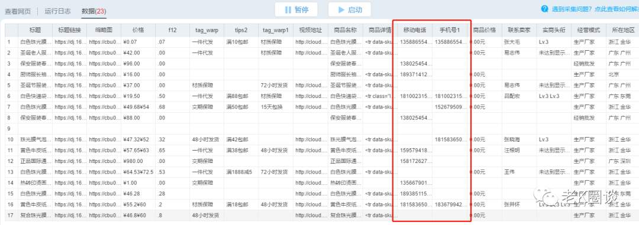Select the 15天包换 cell
This screenshot has width=639, height=225.
[276, 107]
